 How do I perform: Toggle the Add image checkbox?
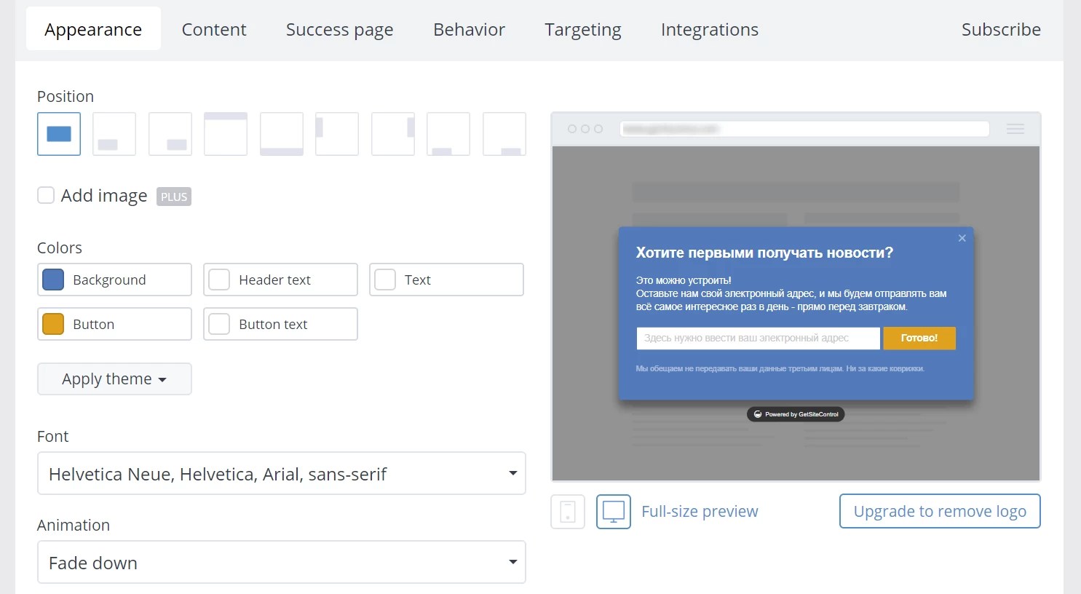pyautogui.click(x=46, y=195)
